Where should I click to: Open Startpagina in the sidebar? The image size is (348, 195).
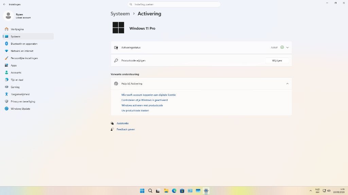point(28,29)
